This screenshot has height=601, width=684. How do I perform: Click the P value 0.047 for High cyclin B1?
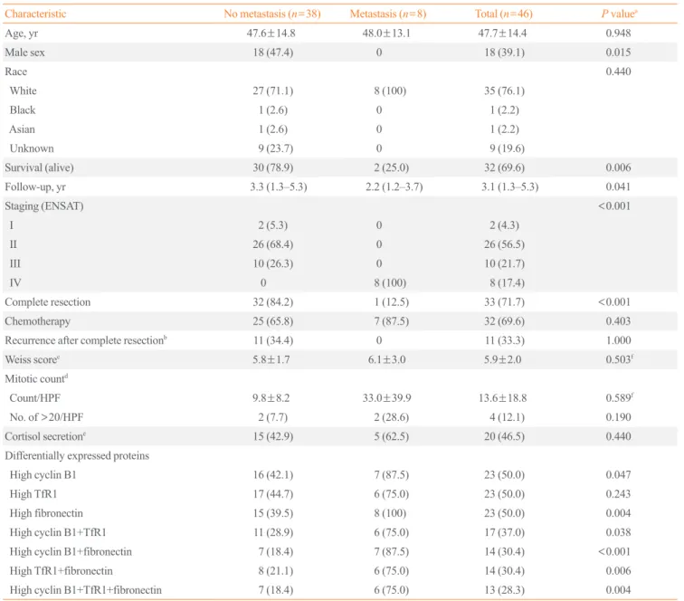(x=618, y=475)
